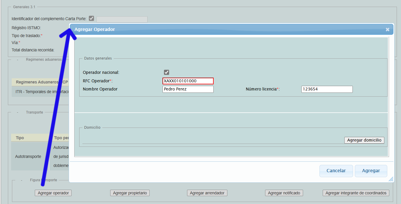This screenshot has width=401, height=204.
Task: Focus the RFC Operador field
Action: point(188,81)
